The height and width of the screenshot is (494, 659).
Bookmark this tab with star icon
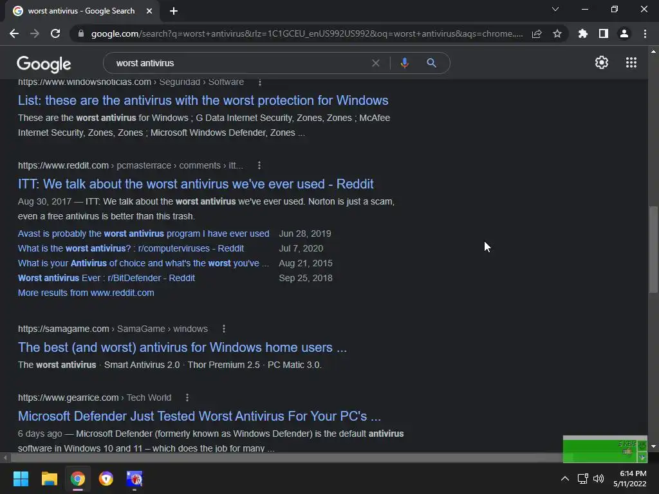pos(557,33)
